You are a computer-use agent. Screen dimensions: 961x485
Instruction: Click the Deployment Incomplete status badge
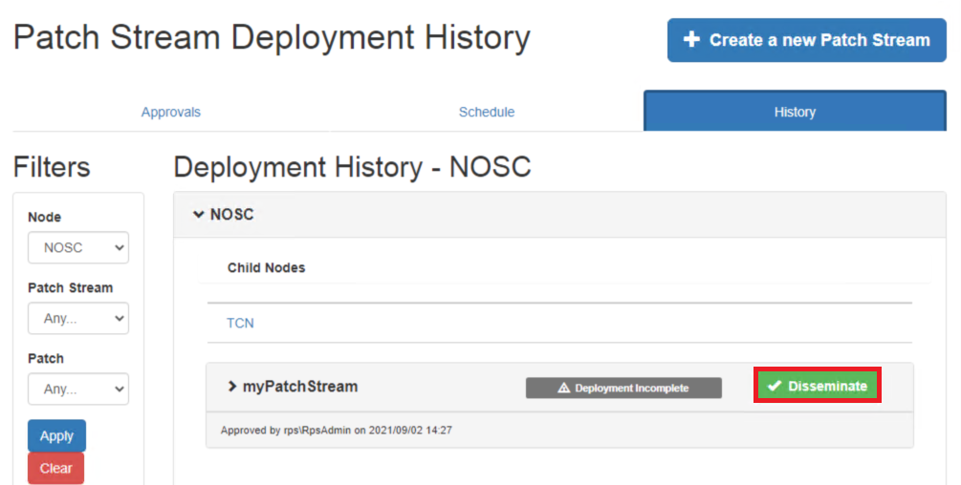[x=623, y=388]
